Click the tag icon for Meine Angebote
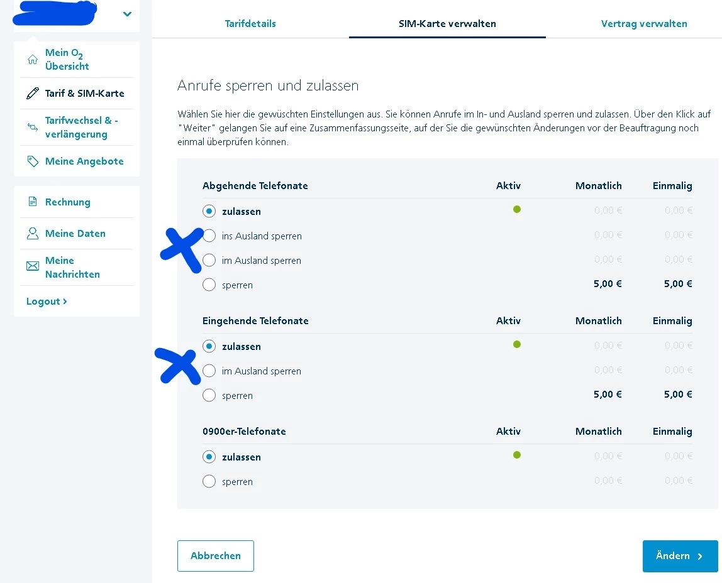Screen dimensions: 722x583 [x=33, y=161]
